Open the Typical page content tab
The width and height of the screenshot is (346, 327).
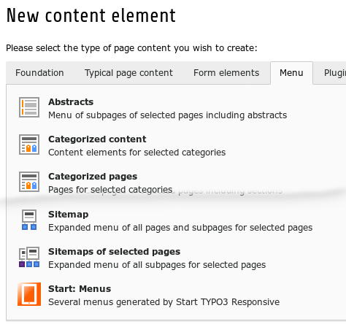tap(128, 73)
